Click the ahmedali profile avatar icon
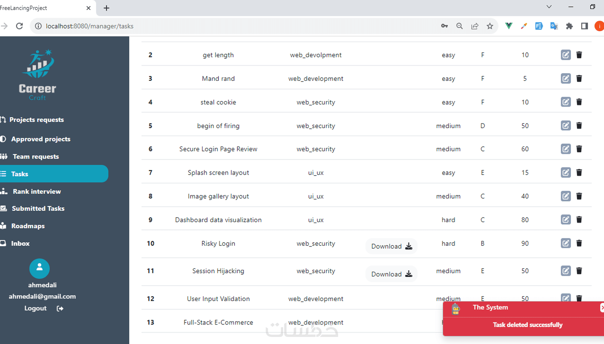 pyautogui.click(x=39, y=268)
